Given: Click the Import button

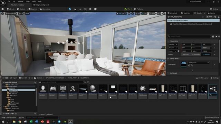Looking at the screenshot, I should point(14,78).
